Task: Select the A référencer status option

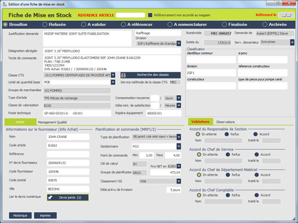Action: 123,24
